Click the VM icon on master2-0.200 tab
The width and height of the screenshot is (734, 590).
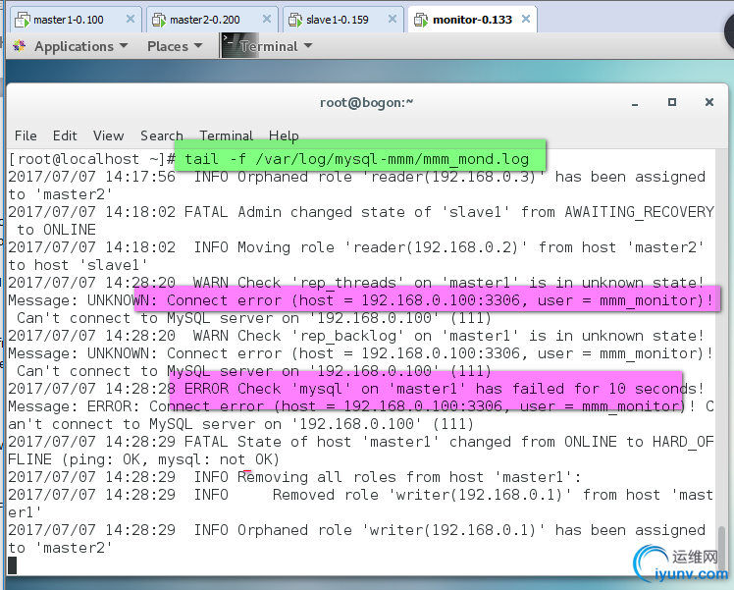[159, 20]
